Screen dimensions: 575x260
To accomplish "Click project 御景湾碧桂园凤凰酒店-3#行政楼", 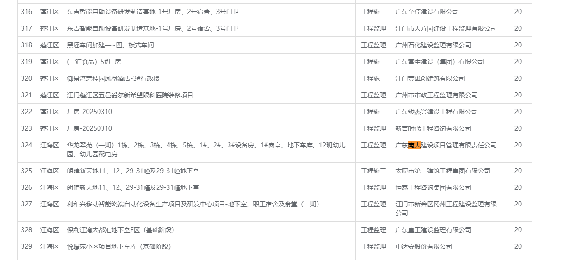I will [x=113, y=78].
